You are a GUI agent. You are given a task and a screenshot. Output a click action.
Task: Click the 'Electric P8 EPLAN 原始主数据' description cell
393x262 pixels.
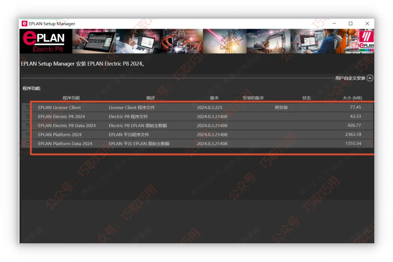pyautogui.click(x=138, y=126)
